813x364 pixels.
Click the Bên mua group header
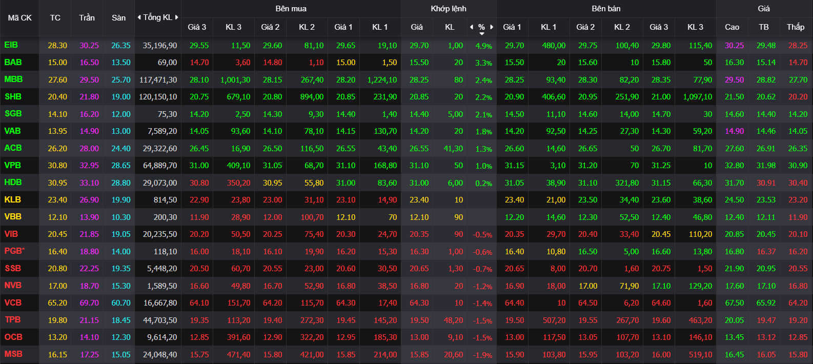(x=291, y=9)
